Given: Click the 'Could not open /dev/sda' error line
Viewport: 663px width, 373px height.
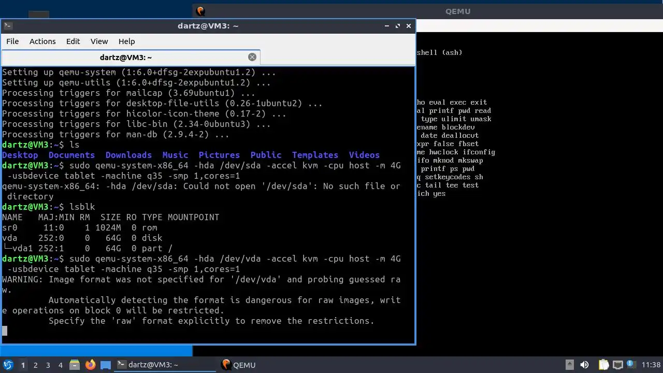Looking at the screenshot, I should [x=201, y=186].
